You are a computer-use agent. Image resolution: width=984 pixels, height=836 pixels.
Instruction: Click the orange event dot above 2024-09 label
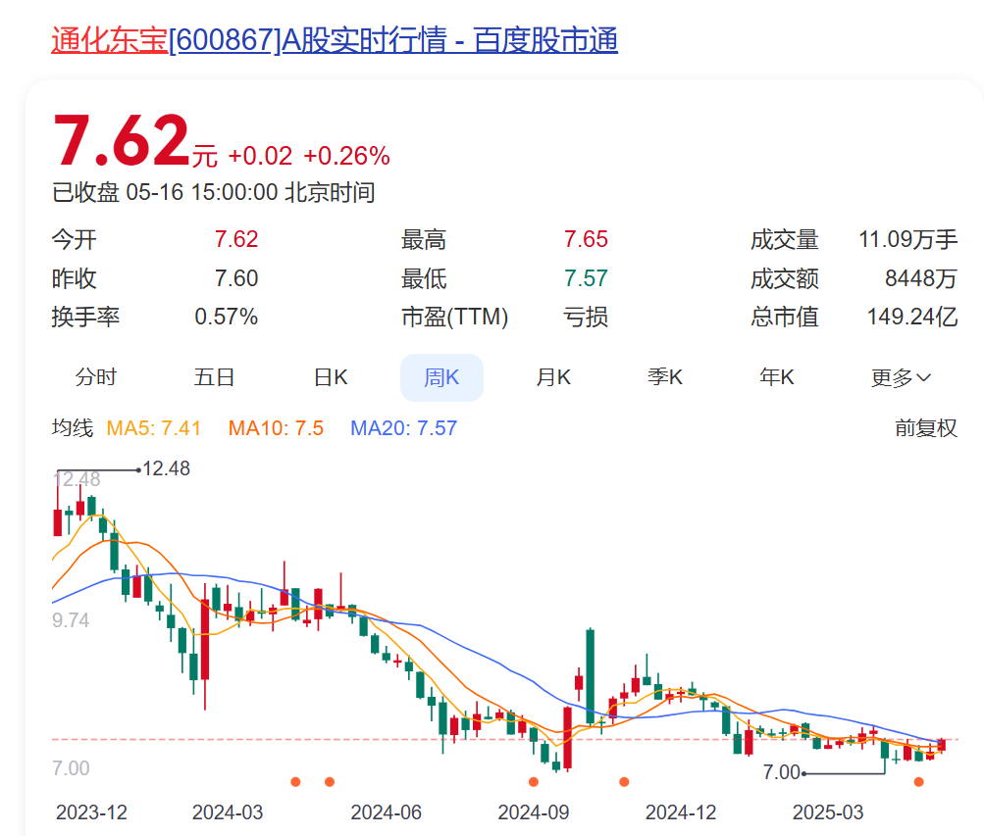(x=534, y=781)
